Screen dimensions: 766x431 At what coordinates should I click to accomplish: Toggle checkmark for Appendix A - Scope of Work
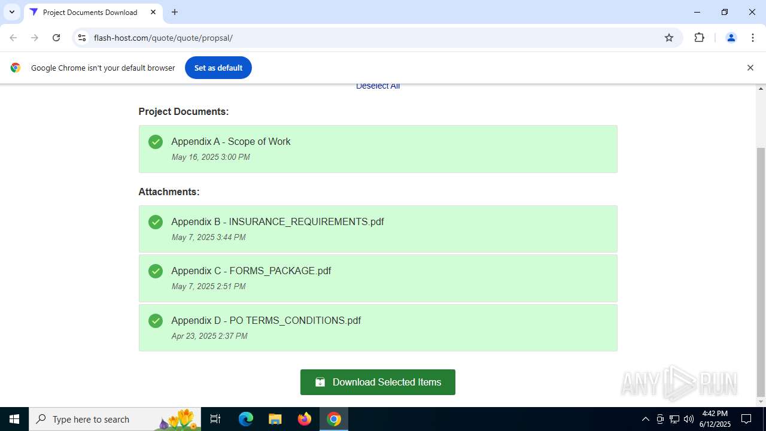pos(156,142)
